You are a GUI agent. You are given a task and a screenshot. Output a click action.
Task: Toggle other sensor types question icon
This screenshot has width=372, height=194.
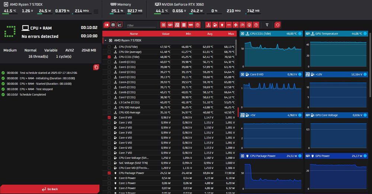coord(256,25)
